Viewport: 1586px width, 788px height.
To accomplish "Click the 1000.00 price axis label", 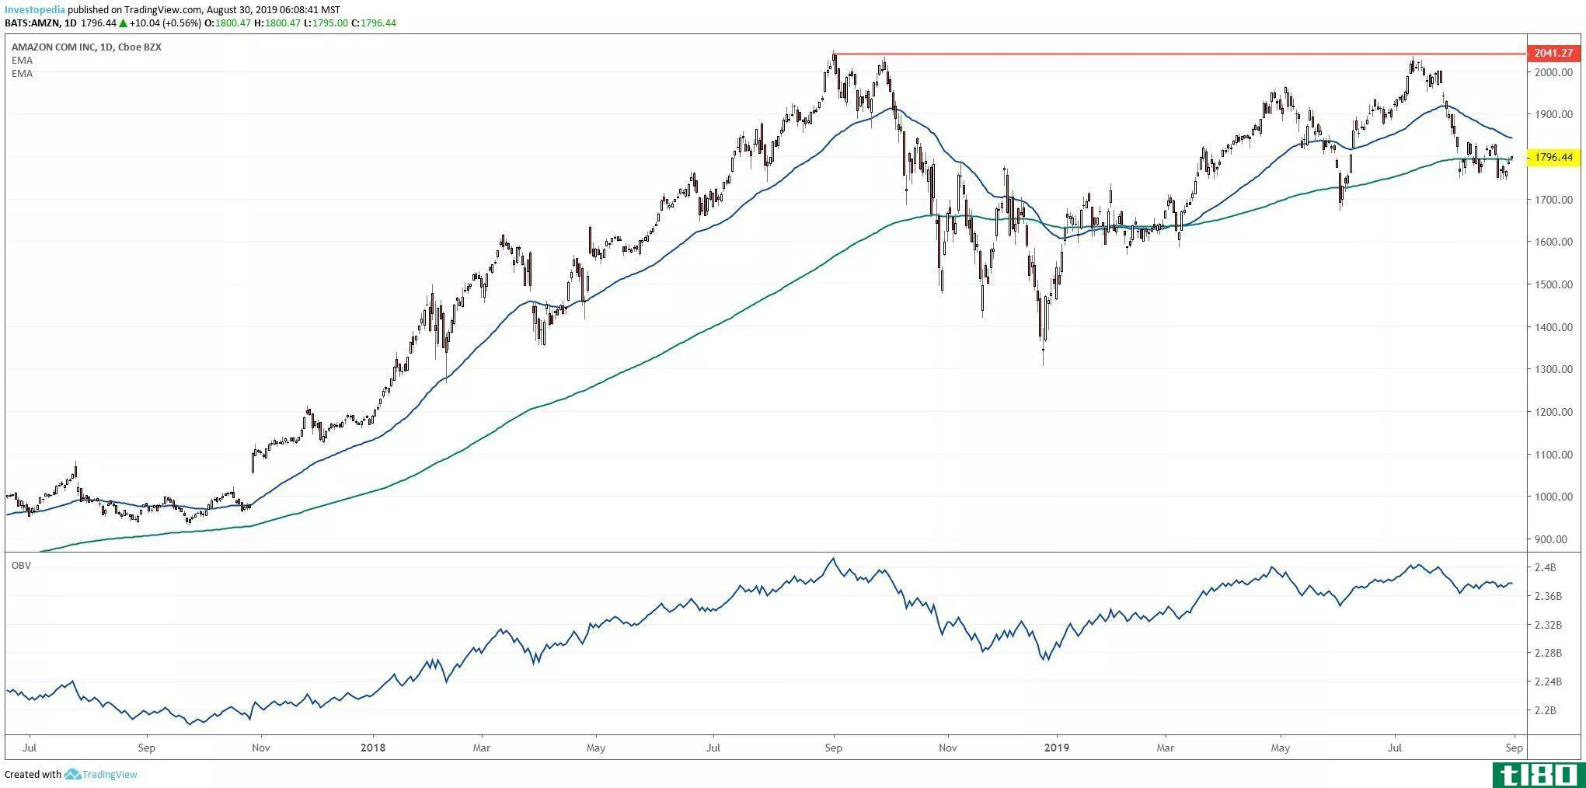I will click(x=1553, y=497).
